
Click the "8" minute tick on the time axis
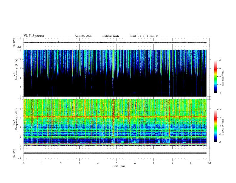point(172,163)
